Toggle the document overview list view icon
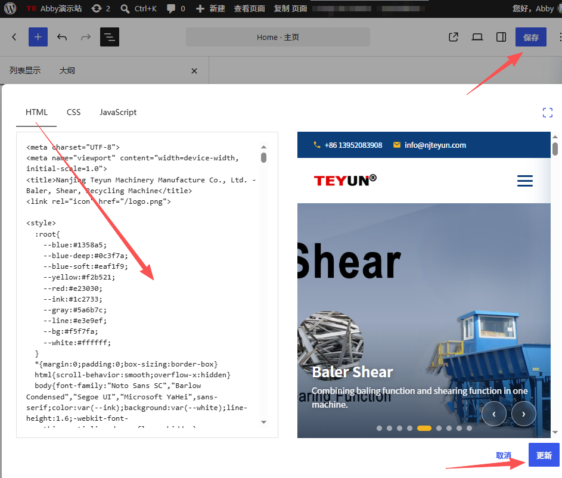562x478 pixels. click(110, 37)
